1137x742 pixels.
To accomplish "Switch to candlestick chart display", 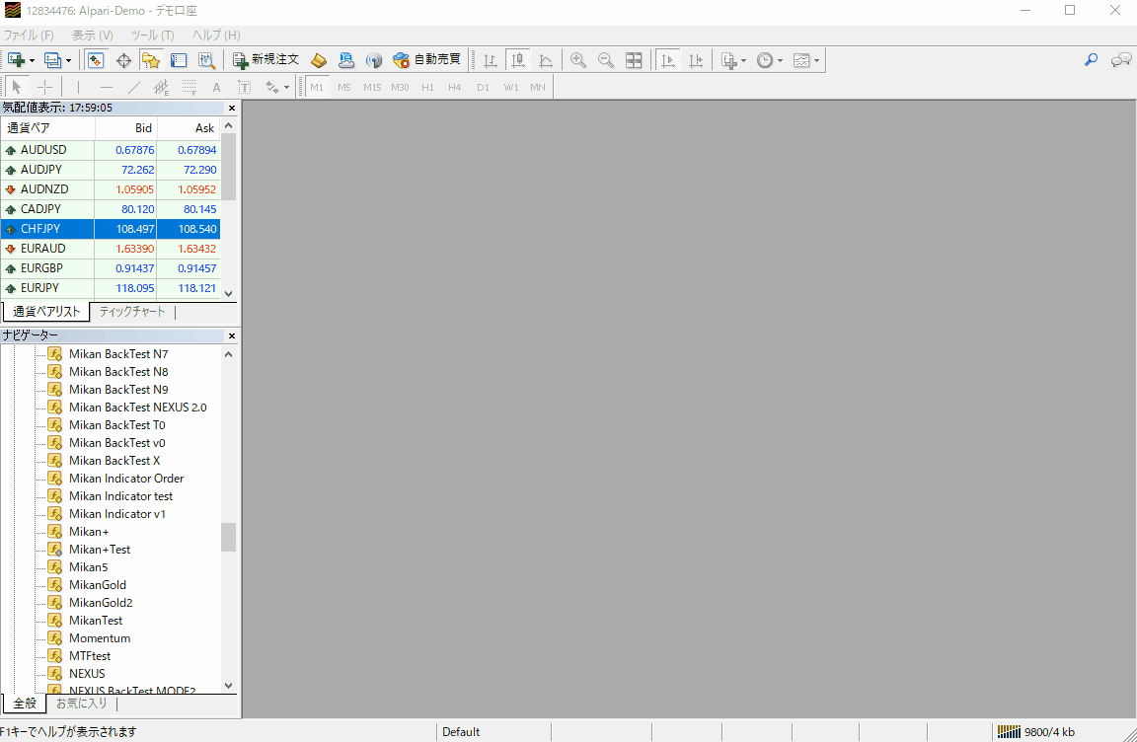I will point(518,60).
